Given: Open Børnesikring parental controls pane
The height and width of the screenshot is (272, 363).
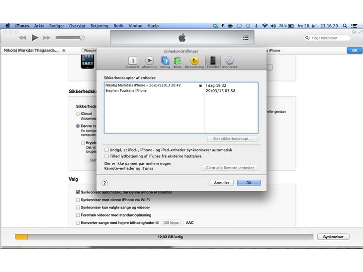Looking at the screenshot, I should [194, 62].
